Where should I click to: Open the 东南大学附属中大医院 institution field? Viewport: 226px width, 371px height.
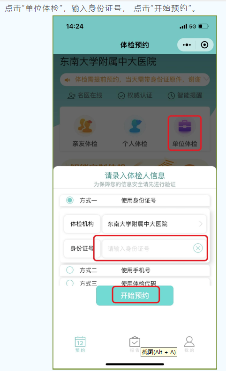click(x=154, y=224)
